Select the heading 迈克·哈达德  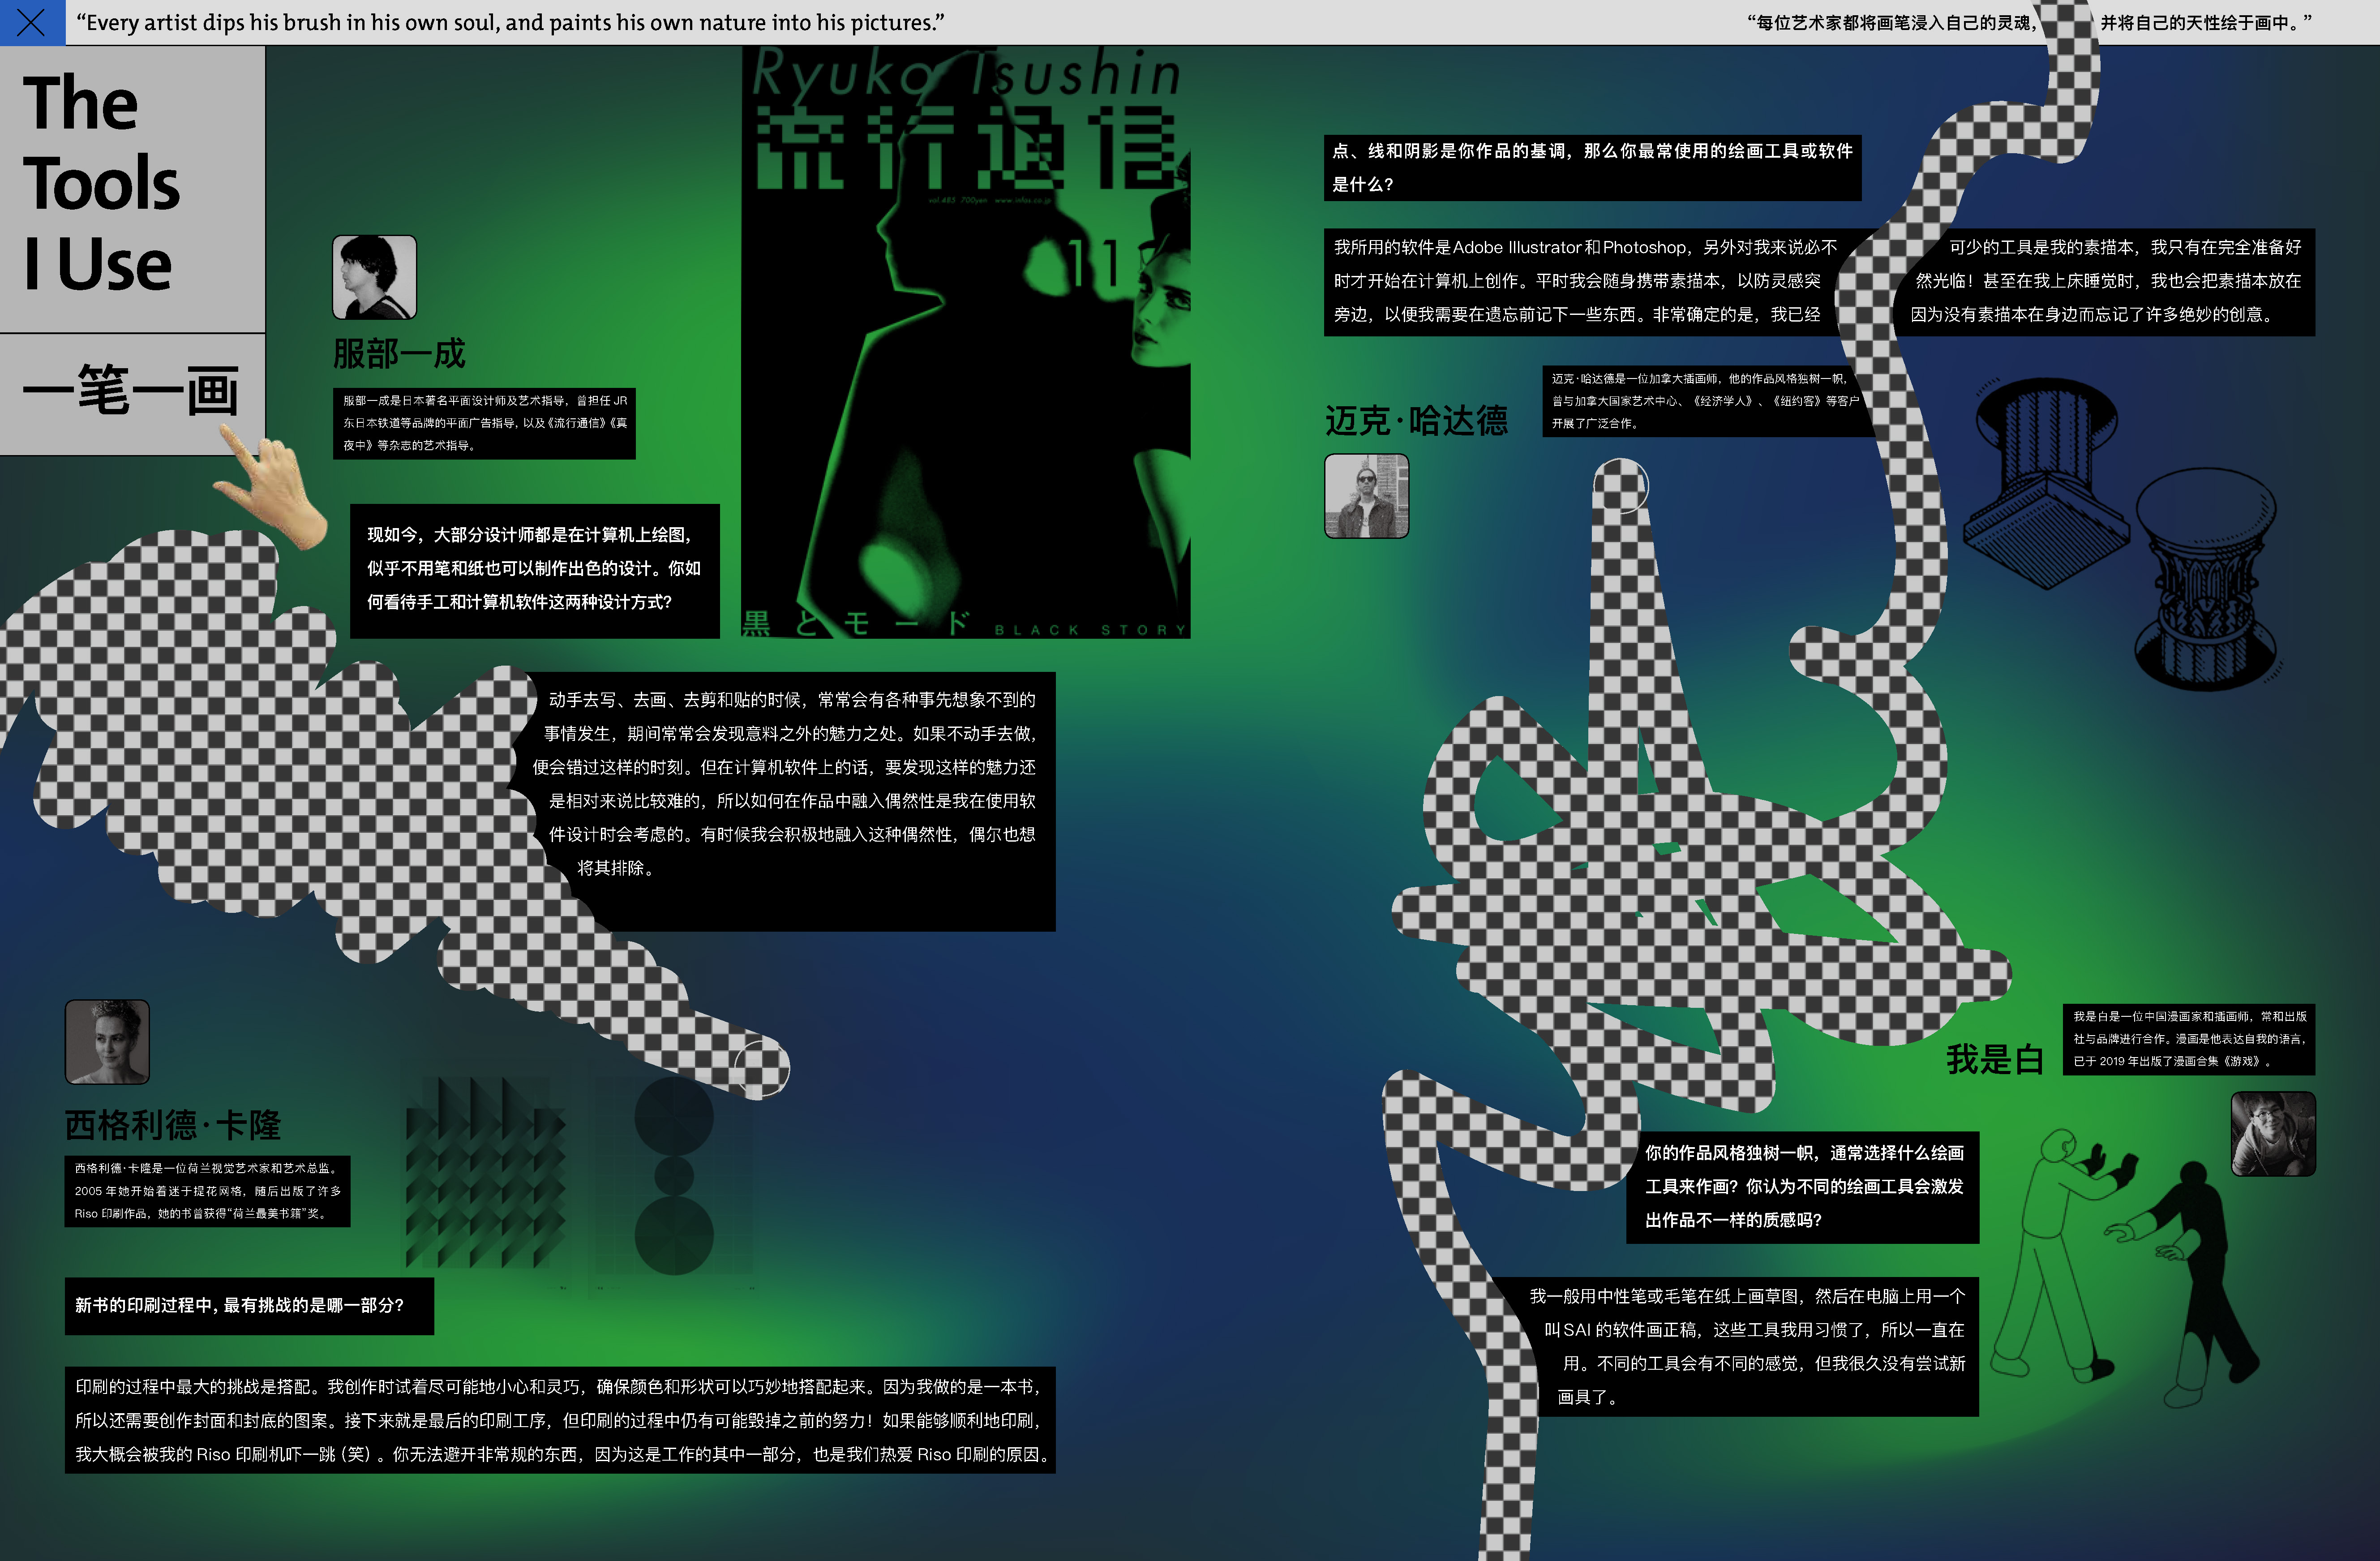tap(1416, 421)
